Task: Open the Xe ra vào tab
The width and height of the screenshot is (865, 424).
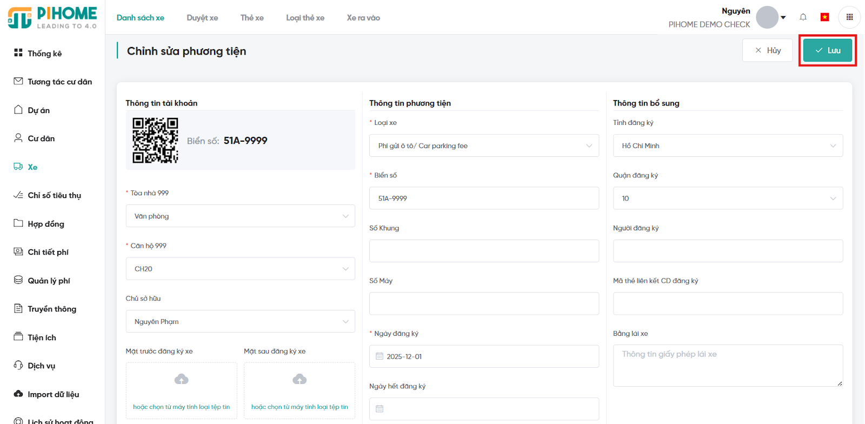Action: point(363,18)
